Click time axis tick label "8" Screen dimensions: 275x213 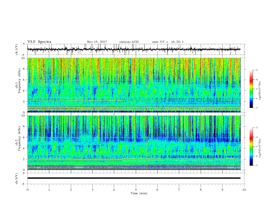pyautogui.click(x=201, y=190)
